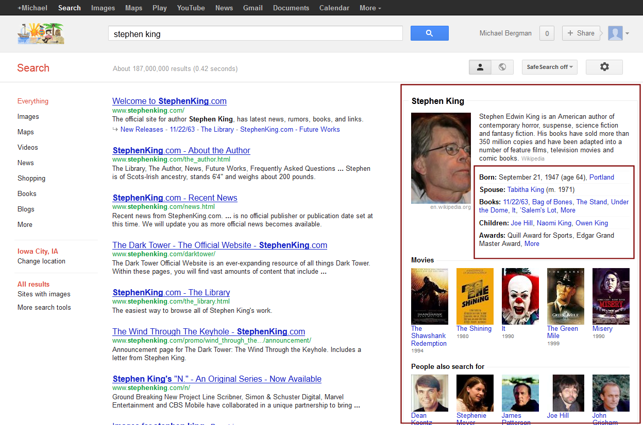Click James Patterson photo

(520, 393)
